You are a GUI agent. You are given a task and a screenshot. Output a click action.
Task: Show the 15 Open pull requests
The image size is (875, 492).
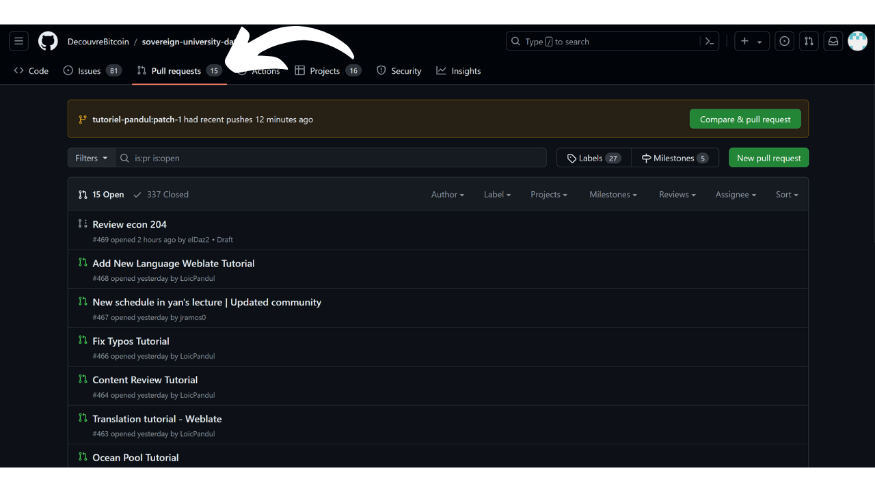102,195
